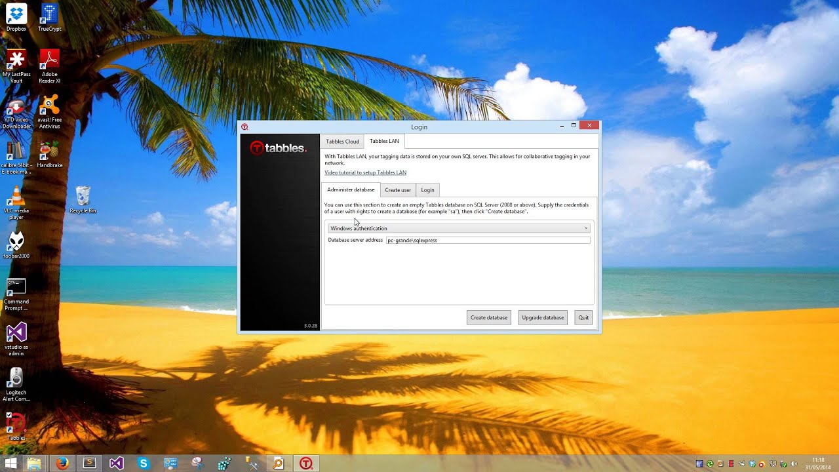
Task: Click the Quit button
Action: pos(583,317)
